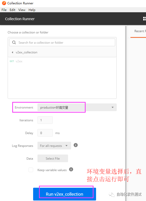Click the Run v2ex_collection button
Image resolution: width=146 pixels, height=201 pixels.
(64, 194)
